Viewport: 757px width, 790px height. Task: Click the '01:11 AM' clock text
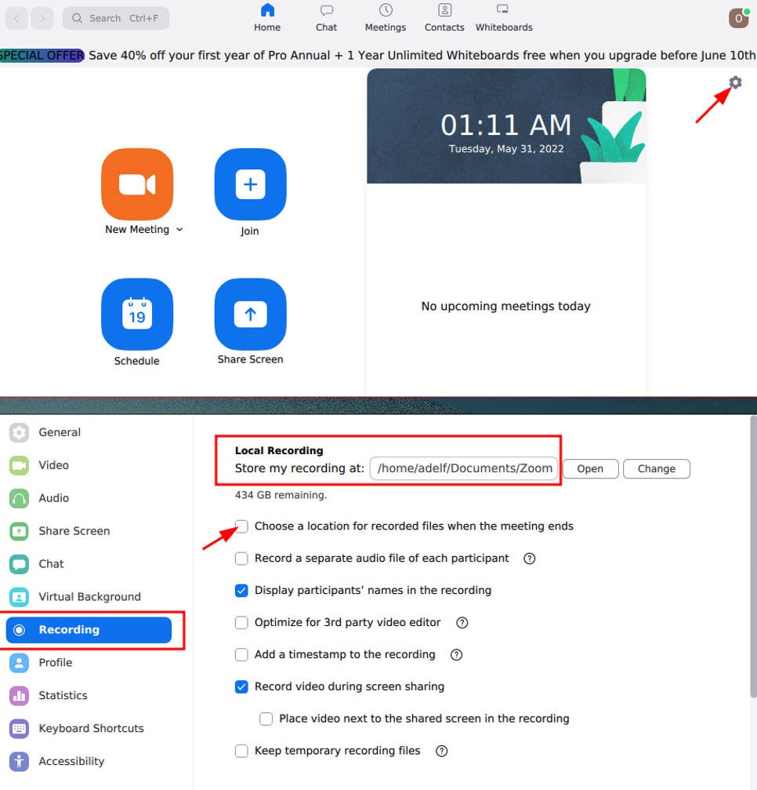click(x=505, y=125)
